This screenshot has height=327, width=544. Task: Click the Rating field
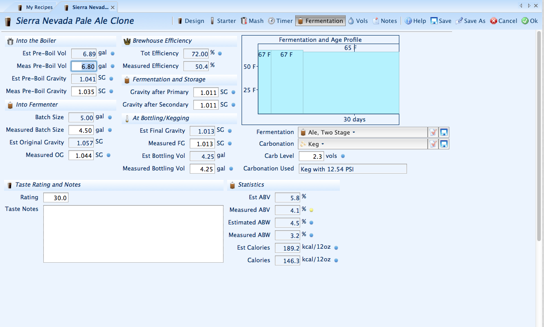[x=56, y=197]
